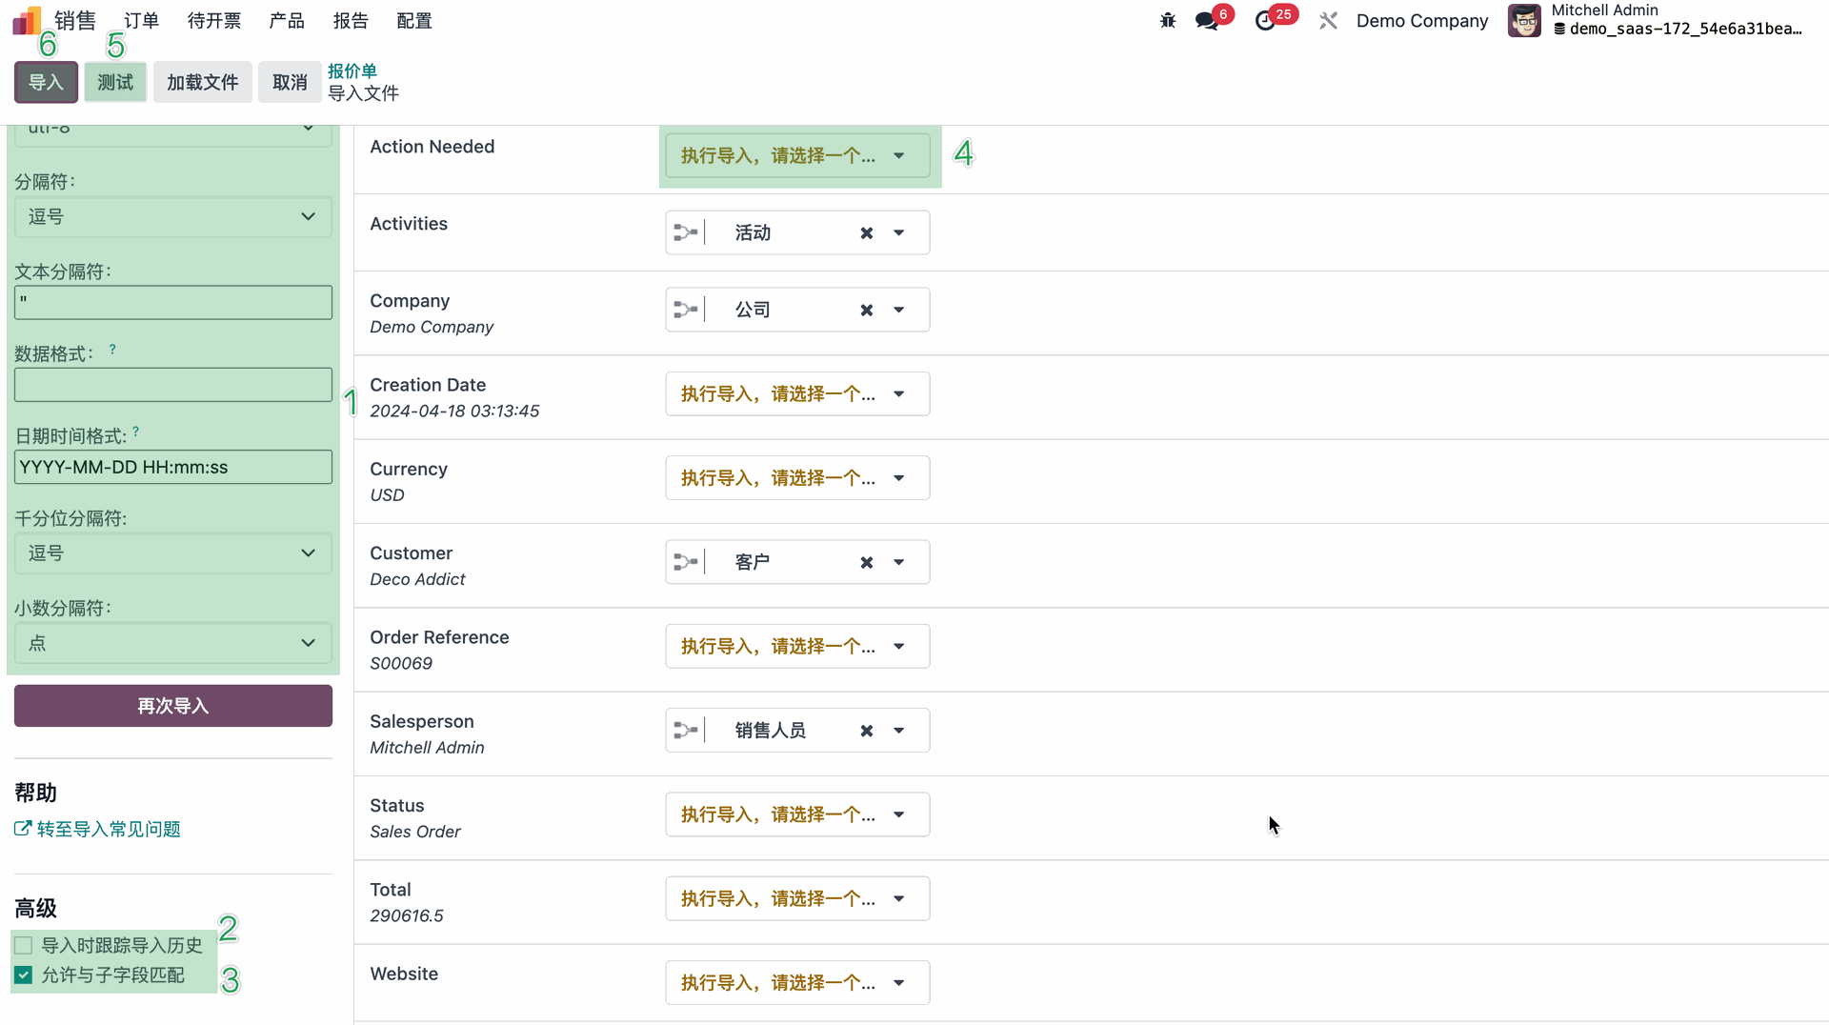The image size is (1829, 1025).
Task: Click the Odoo Sales app logo icon
Action: [27, 21]
